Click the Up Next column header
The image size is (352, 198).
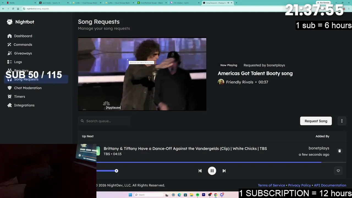[88, 136]
